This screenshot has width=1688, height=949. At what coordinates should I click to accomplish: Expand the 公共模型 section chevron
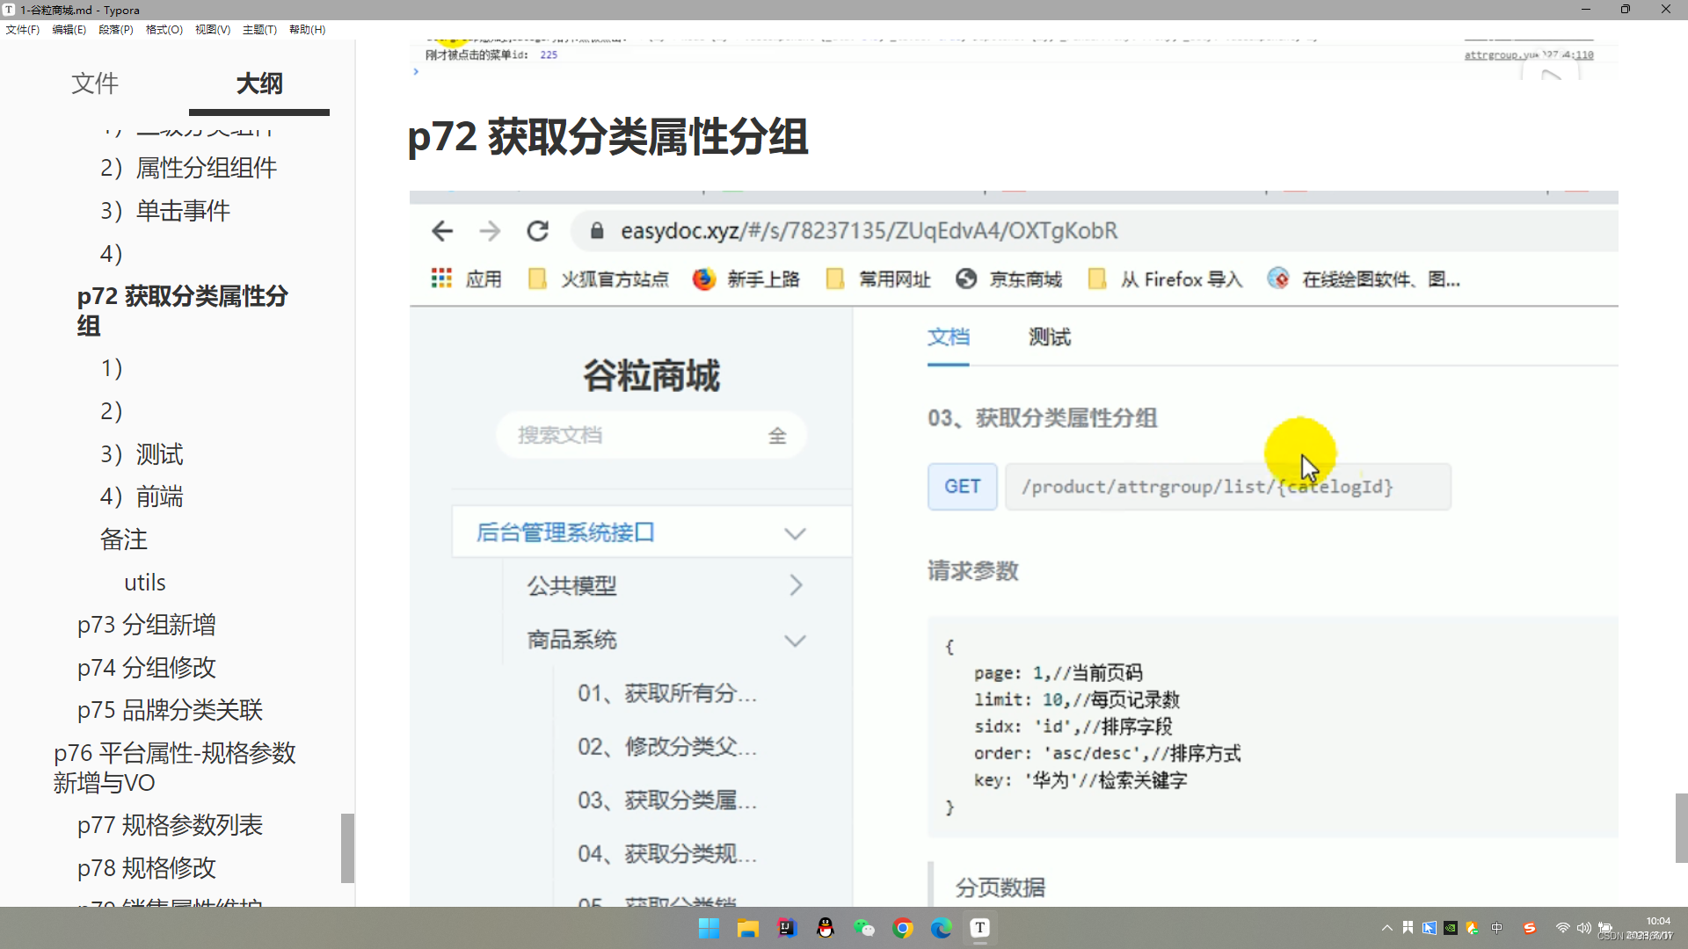(x=796, y=585)
